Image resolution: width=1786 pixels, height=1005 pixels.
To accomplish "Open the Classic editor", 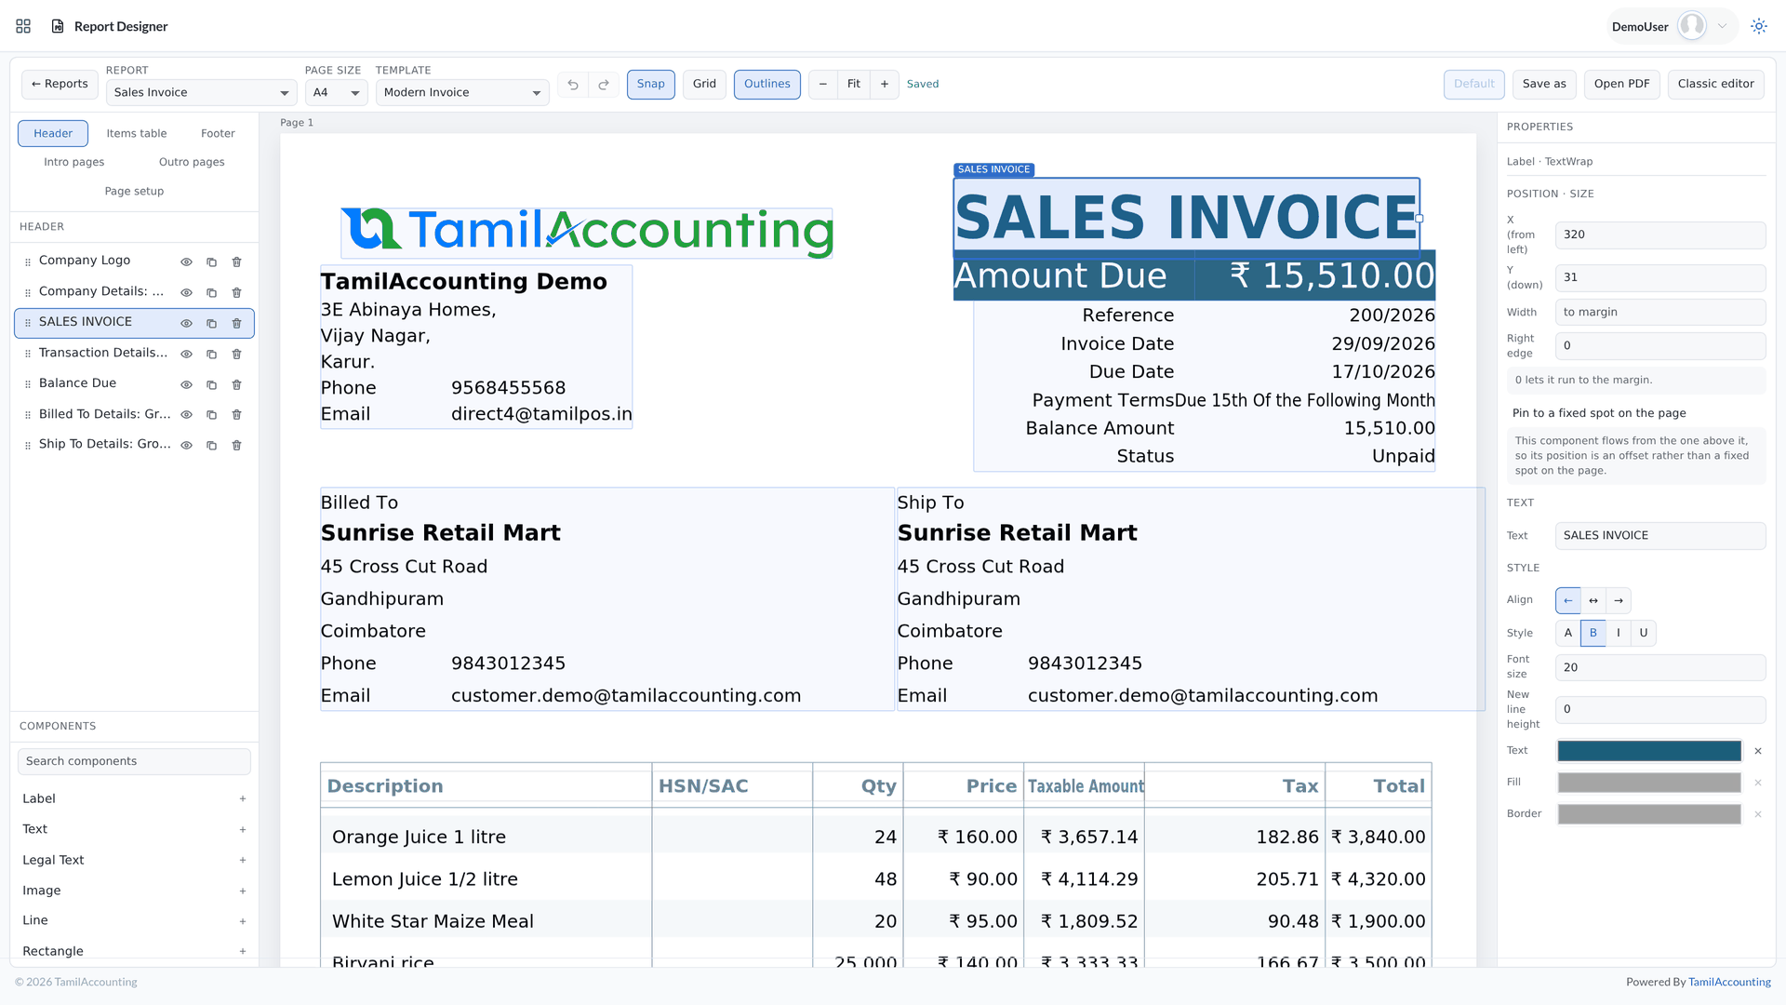I will [x=1715, y=85].
